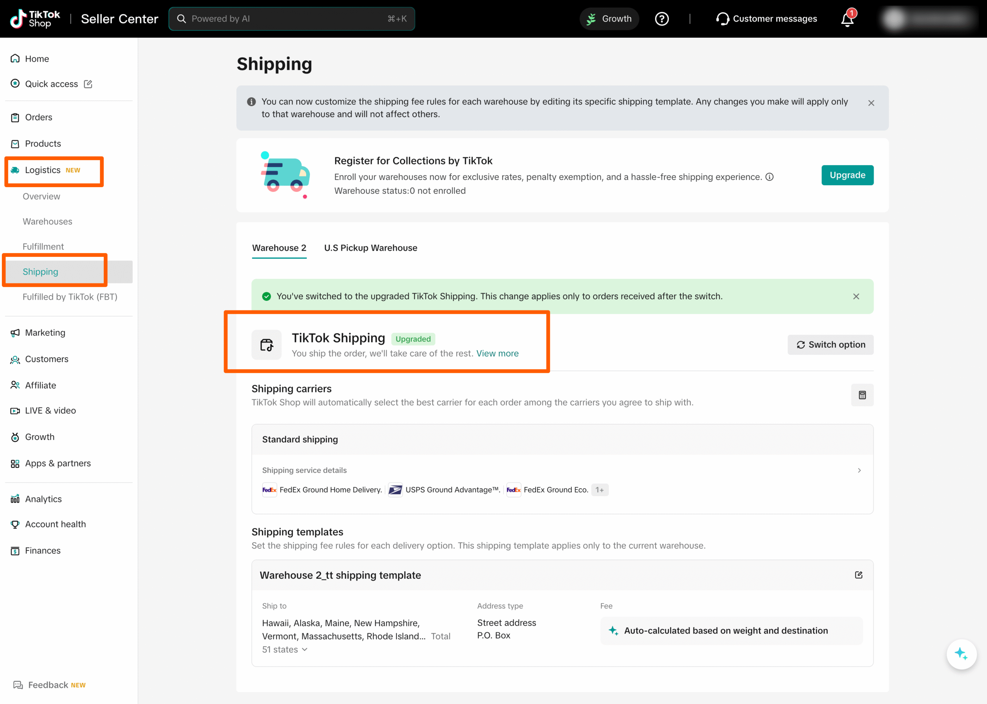This screenshot has width=987, height=704.
Task: Open the help question mark icon
Action: 662,19
